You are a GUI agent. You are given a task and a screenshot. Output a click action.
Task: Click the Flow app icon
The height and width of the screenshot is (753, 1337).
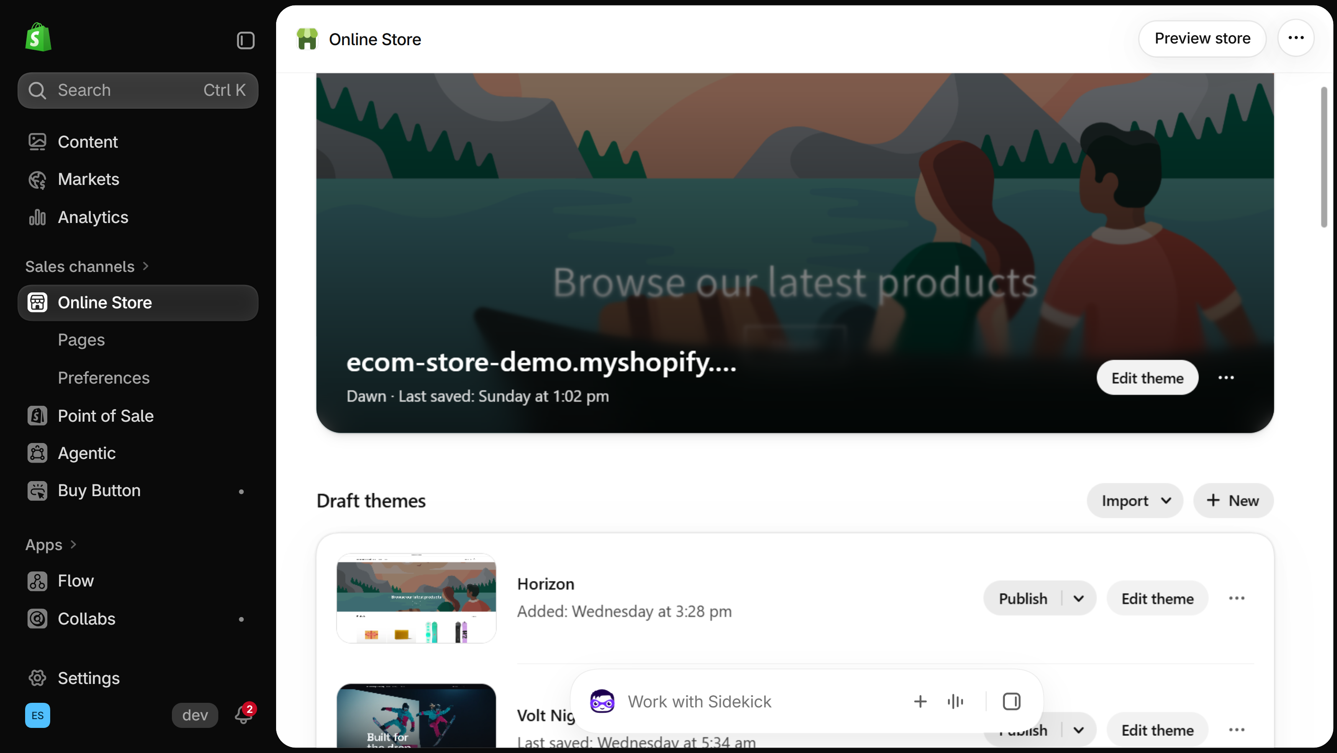click(37, 581)
